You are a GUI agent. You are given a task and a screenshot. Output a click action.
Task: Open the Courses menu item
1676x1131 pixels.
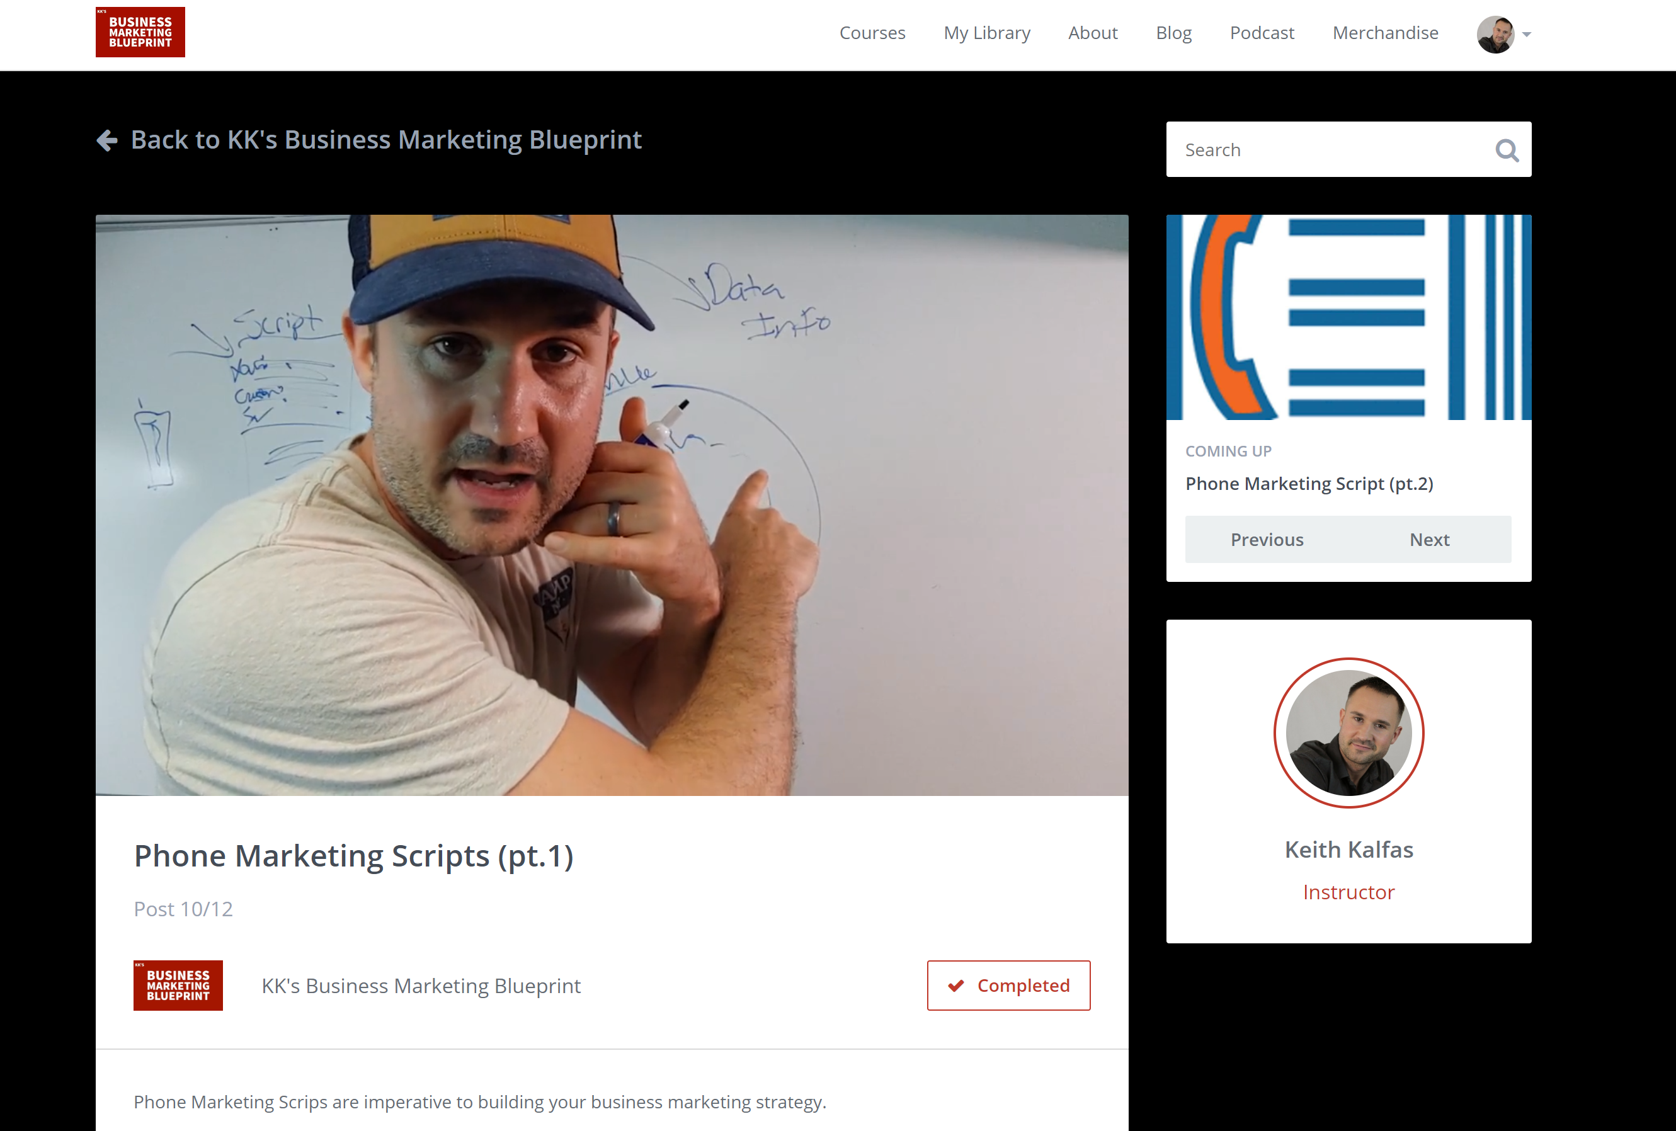pos(872,33)
